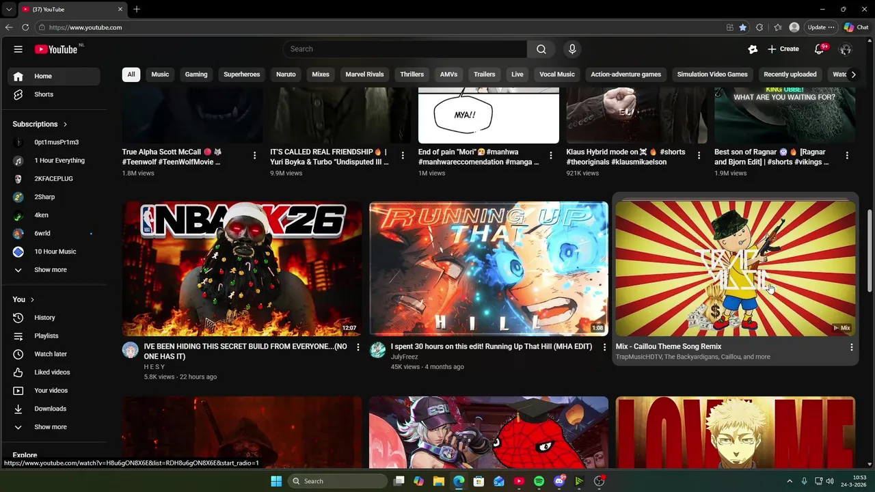The image size is (875, 492).
Task: Click the search magnifier button
Action: (541, 49)
